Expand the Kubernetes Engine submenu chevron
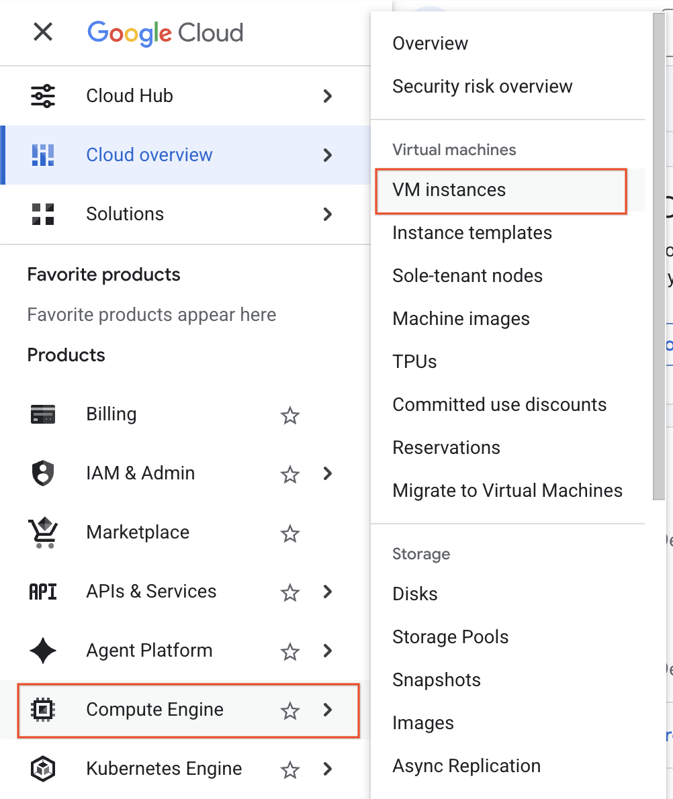 [x=328, y=768]
